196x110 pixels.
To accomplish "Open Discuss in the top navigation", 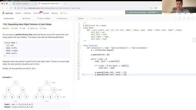I will tap(55, 13).
